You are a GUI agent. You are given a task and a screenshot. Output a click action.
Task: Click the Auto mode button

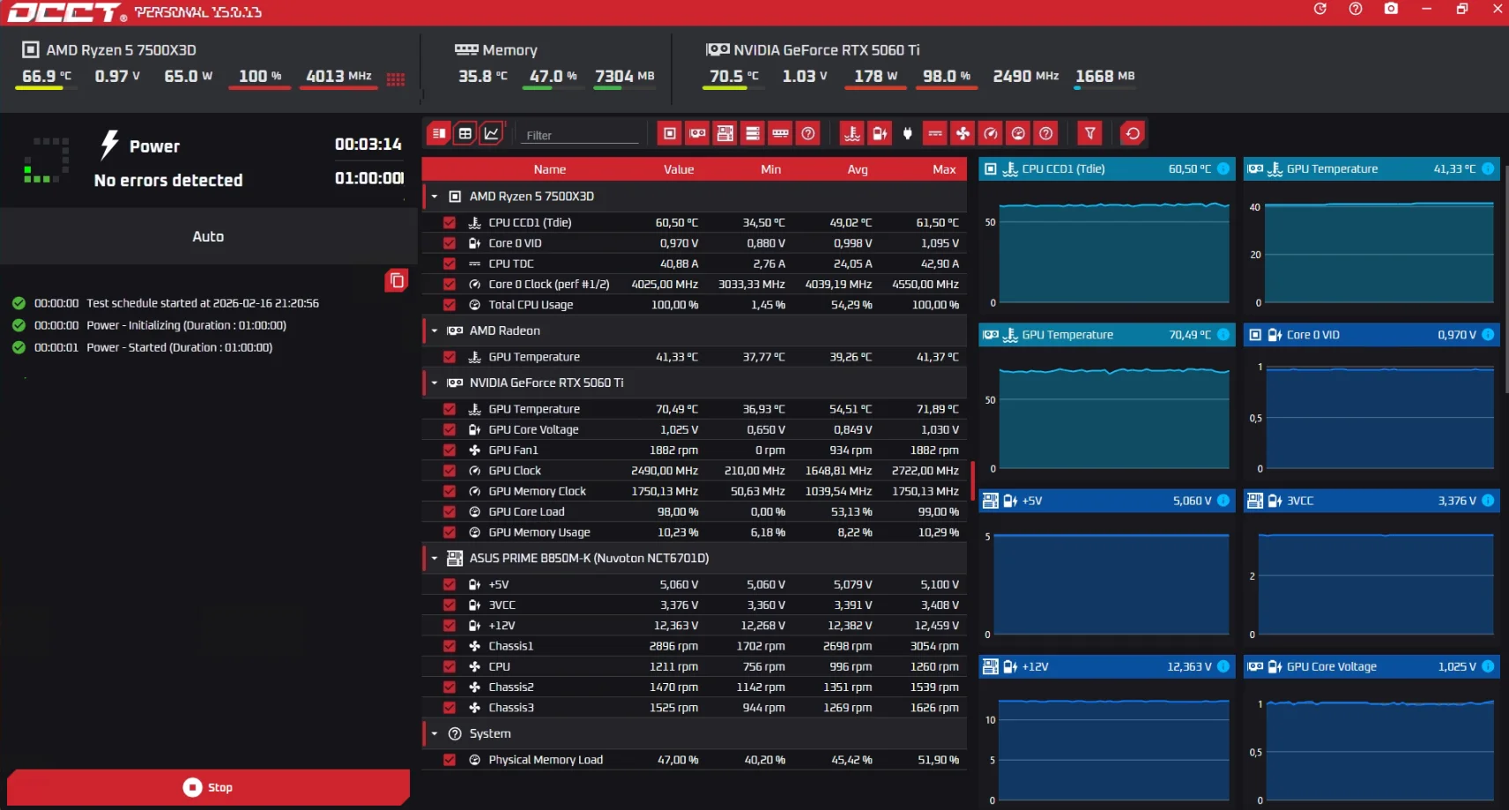pyautogui.click(x=208, y=236)
